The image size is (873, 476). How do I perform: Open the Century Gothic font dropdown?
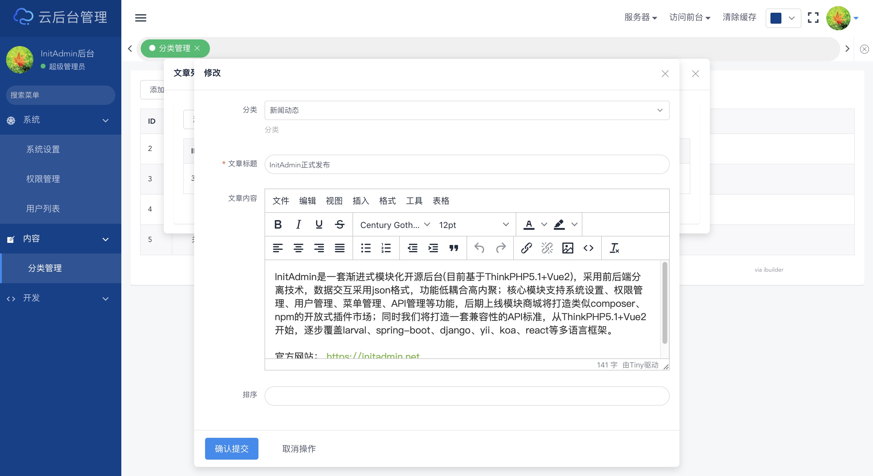(x=394, y=225)
